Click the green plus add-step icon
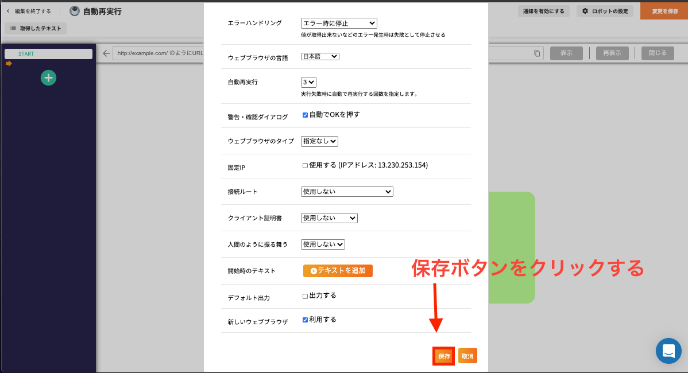The width and height of the screenshot is (688, 373). click(x=48, y=78)
